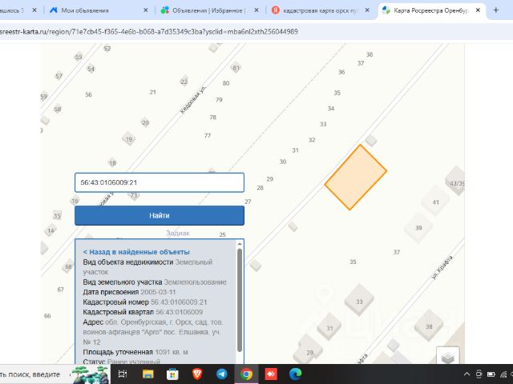This screenshot has width=513, height=384.
Task: Show hidden system tray icons
Action: tap(467, 374)
